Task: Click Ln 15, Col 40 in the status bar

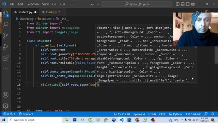Action: [122, 114]
